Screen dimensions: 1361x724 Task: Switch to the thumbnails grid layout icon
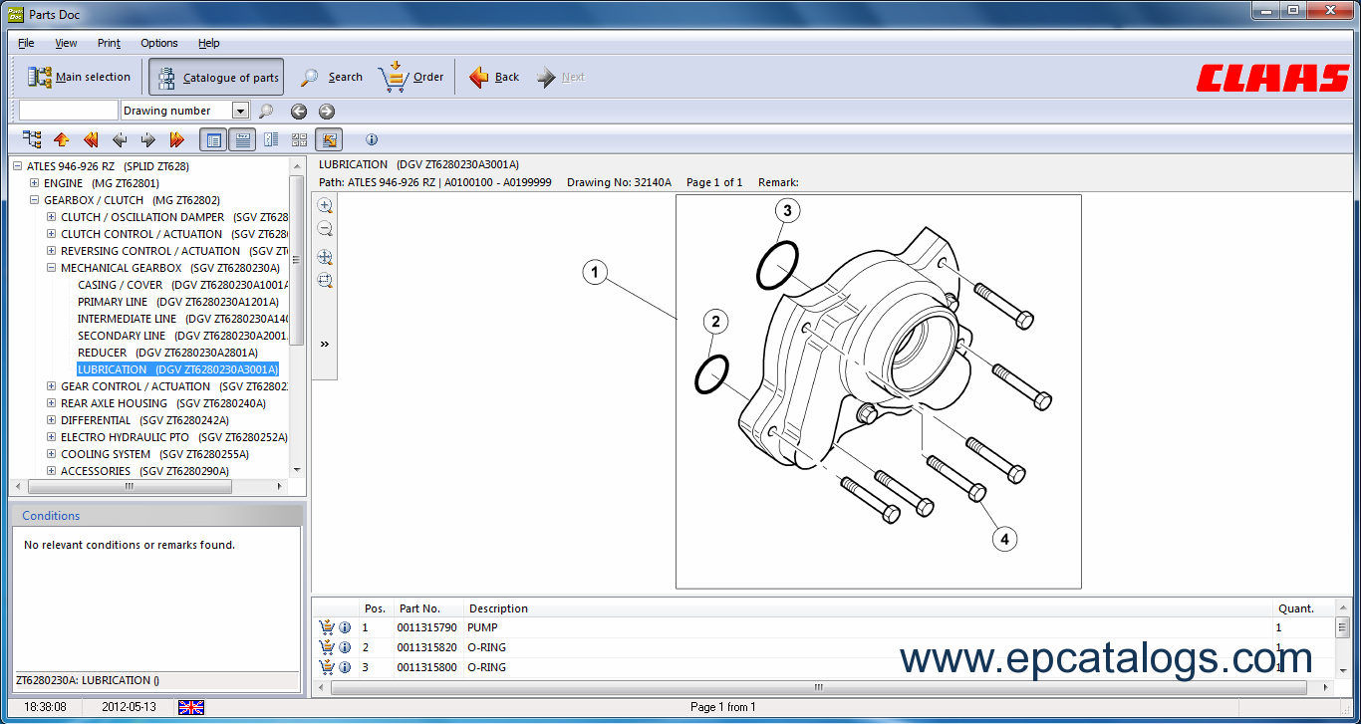[x=299, y=139]
